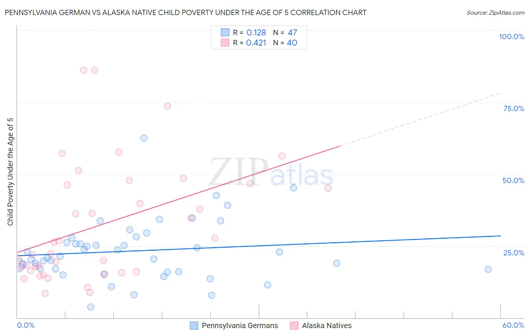Click the 50.0% y-axis tick label
Viewport: 529px width, 336px height.
tap(513, 180)
